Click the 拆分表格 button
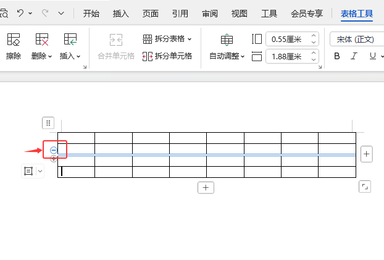The image size is (384, 260). 164,39
